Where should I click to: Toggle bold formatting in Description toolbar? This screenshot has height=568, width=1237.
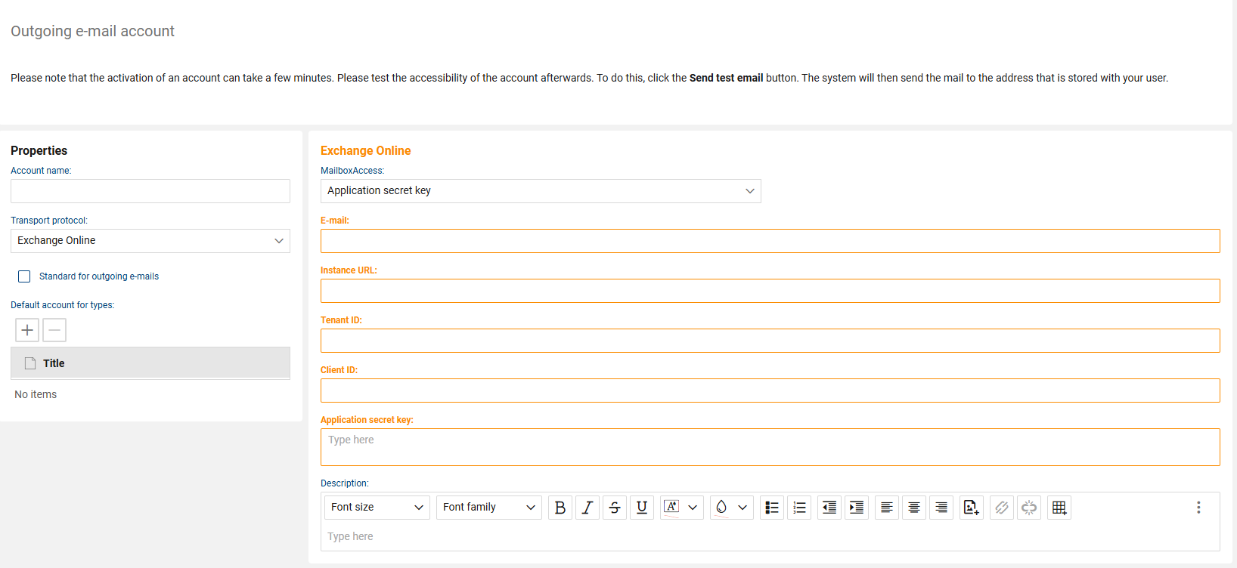pos(560,508)
